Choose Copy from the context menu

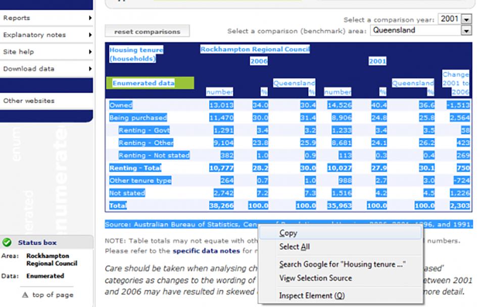tap(341, 233)
